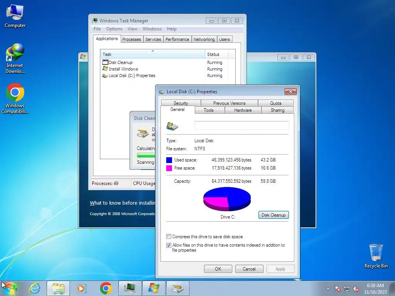This screenshot has height=296, width=395.
Task: Sort by the Task column header
Action: click(153, 54)
